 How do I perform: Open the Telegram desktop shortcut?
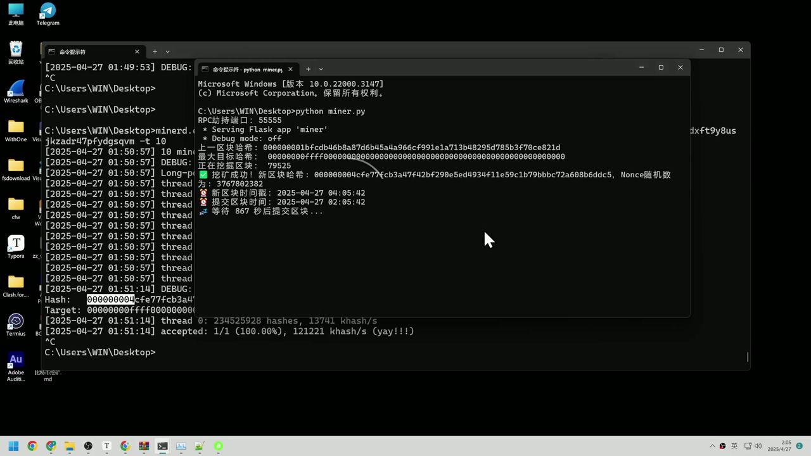coord(48,14)
